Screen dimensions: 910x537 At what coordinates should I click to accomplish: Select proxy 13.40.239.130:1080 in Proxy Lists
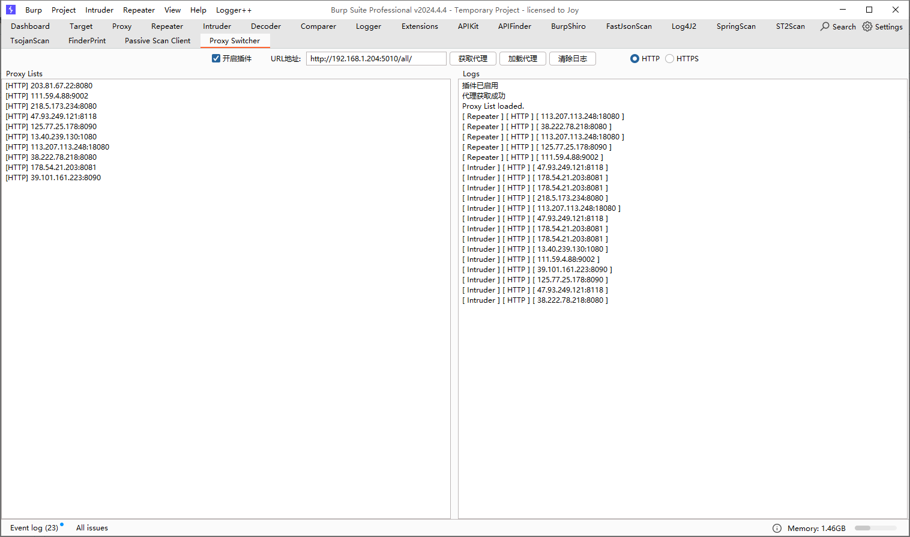tap(51, 137)
